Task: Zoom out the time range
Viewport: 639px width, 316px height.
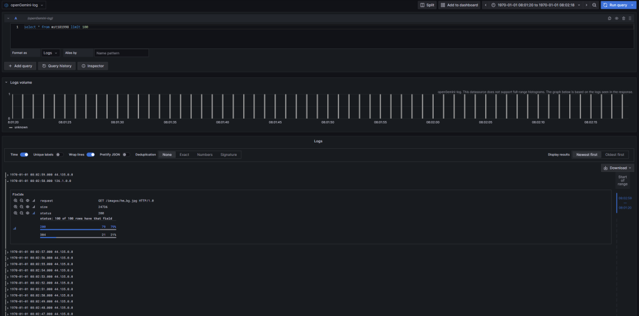Action: pyautogui.click(x=594, y=5)
